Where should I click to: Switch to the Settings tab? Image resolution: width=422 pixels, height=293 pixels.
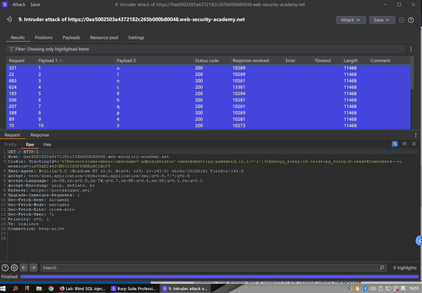[x=136, y=37]
